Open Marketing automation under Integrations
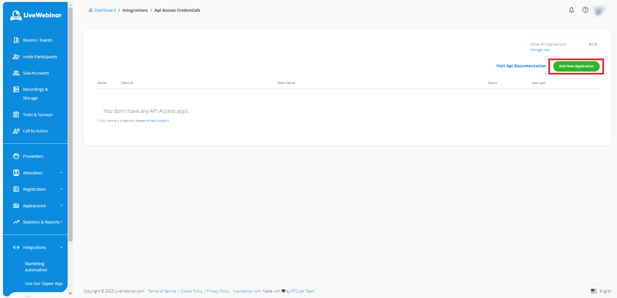The image size is (617, 298). [36, 267]
